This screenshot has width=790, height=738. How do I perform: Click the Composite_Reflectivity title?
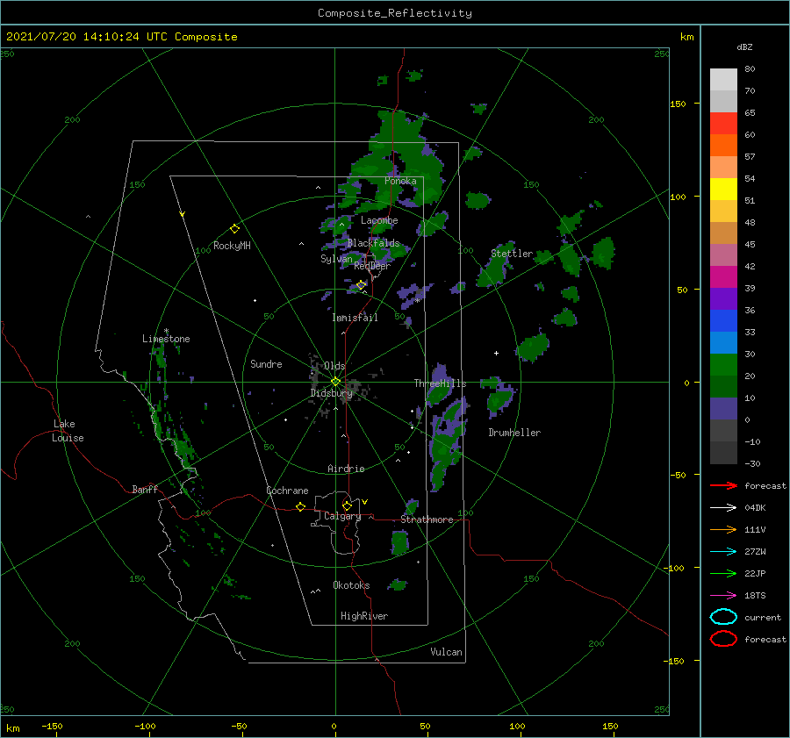pyautogui.click(x=395, y=13)
